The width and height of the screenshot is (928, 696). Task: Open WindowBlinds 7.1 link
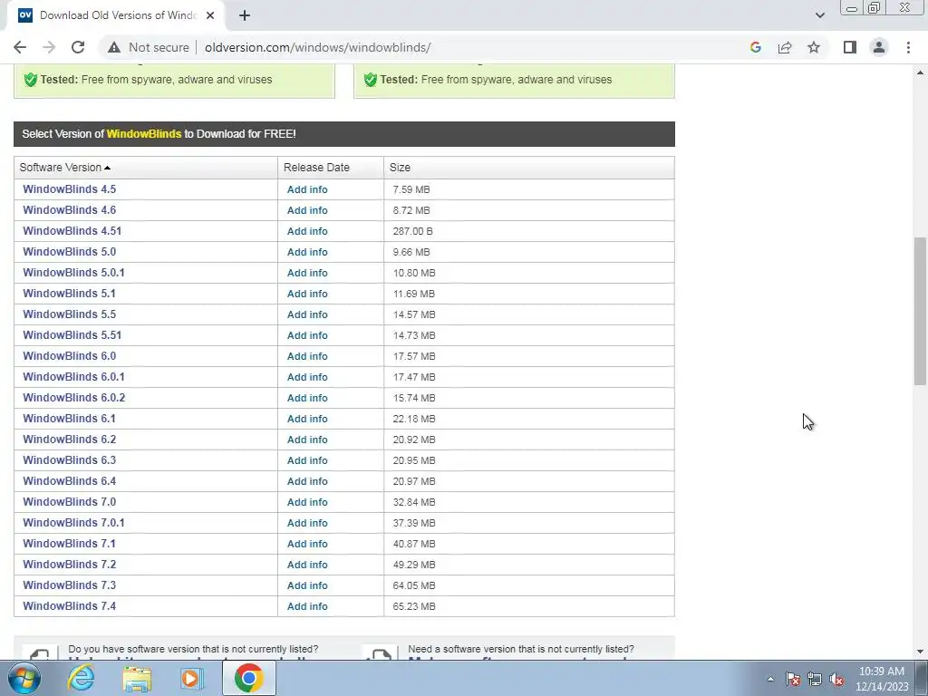pos(69,544)
